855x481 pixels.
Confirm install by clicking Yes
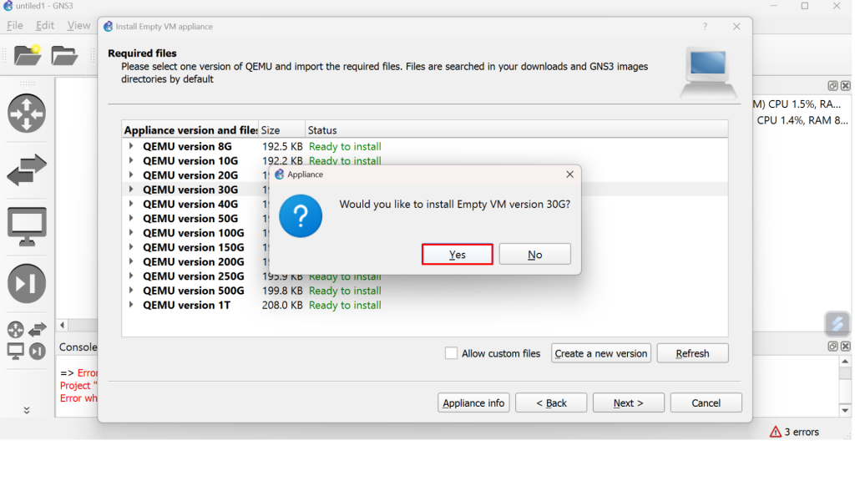(x=458, y=255)
